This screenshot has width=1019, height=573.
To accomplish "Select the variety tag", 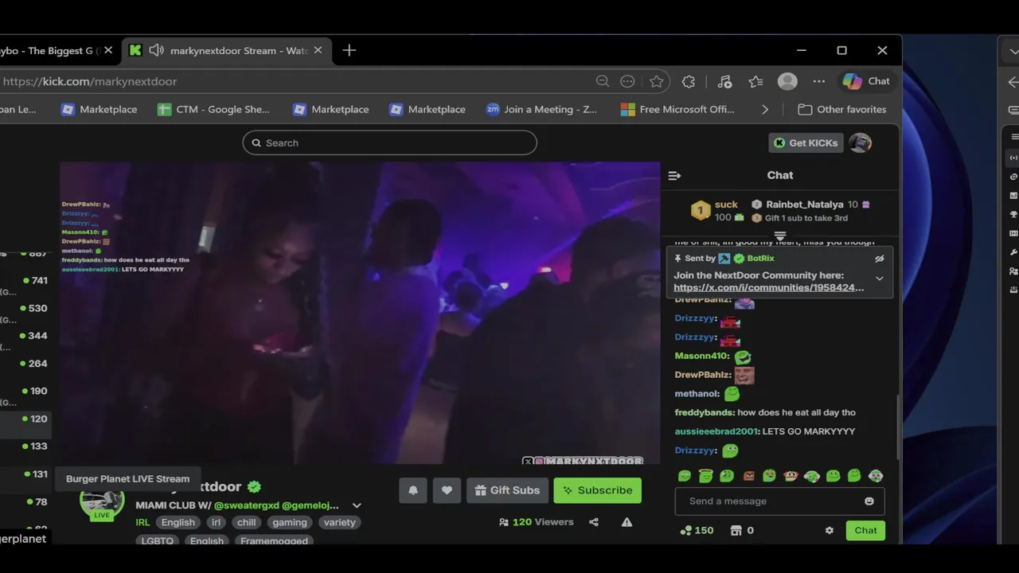I will (339, 522).
